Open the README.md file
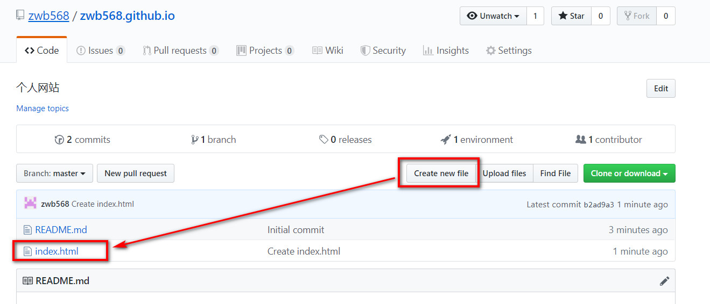710x304 pixels. (61, 230)
